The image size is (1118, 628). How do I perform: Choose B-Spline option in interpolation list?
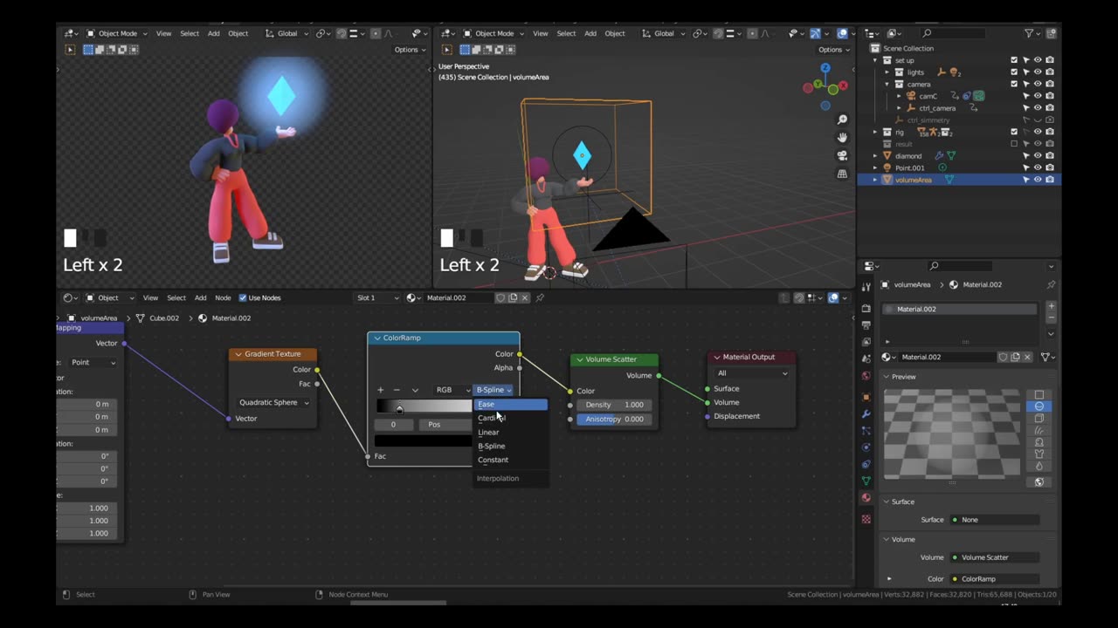click(x=510, y=446)
